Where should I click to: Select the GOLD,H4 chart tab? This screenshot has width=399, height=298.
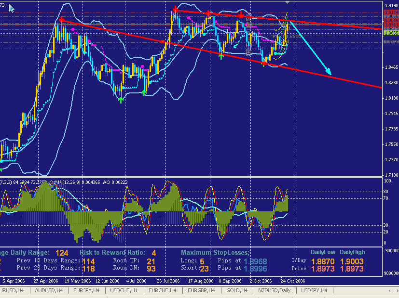pos(236,290)
